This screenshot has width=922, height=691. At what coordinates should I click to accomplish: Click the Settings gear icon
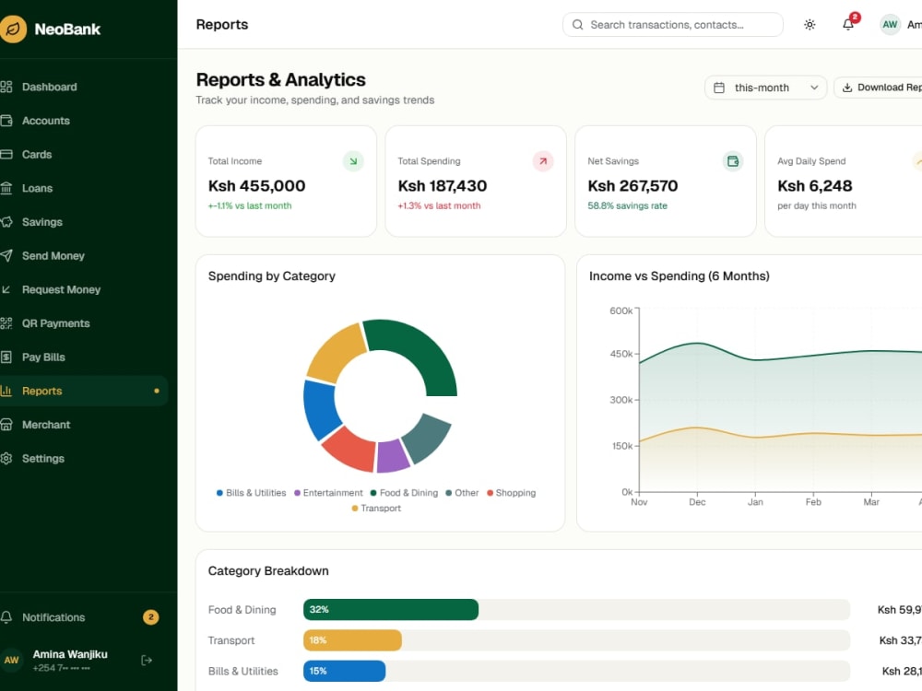(x=6, y=458)
